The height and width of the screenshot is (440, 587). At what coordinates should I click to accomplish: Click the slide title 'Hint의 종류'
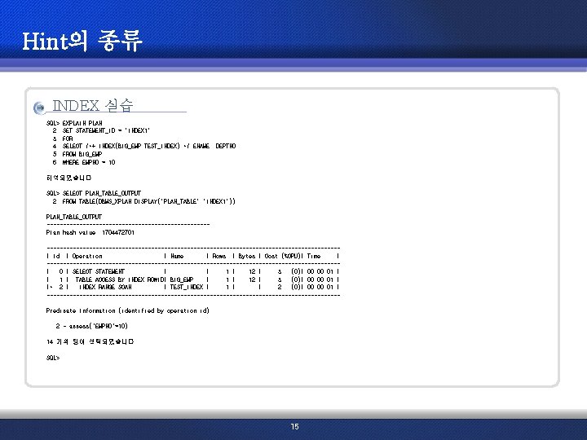(82, 41)
